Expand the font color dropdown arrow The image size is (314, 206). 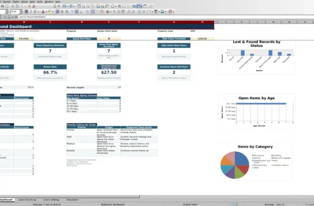coord(46,12)
